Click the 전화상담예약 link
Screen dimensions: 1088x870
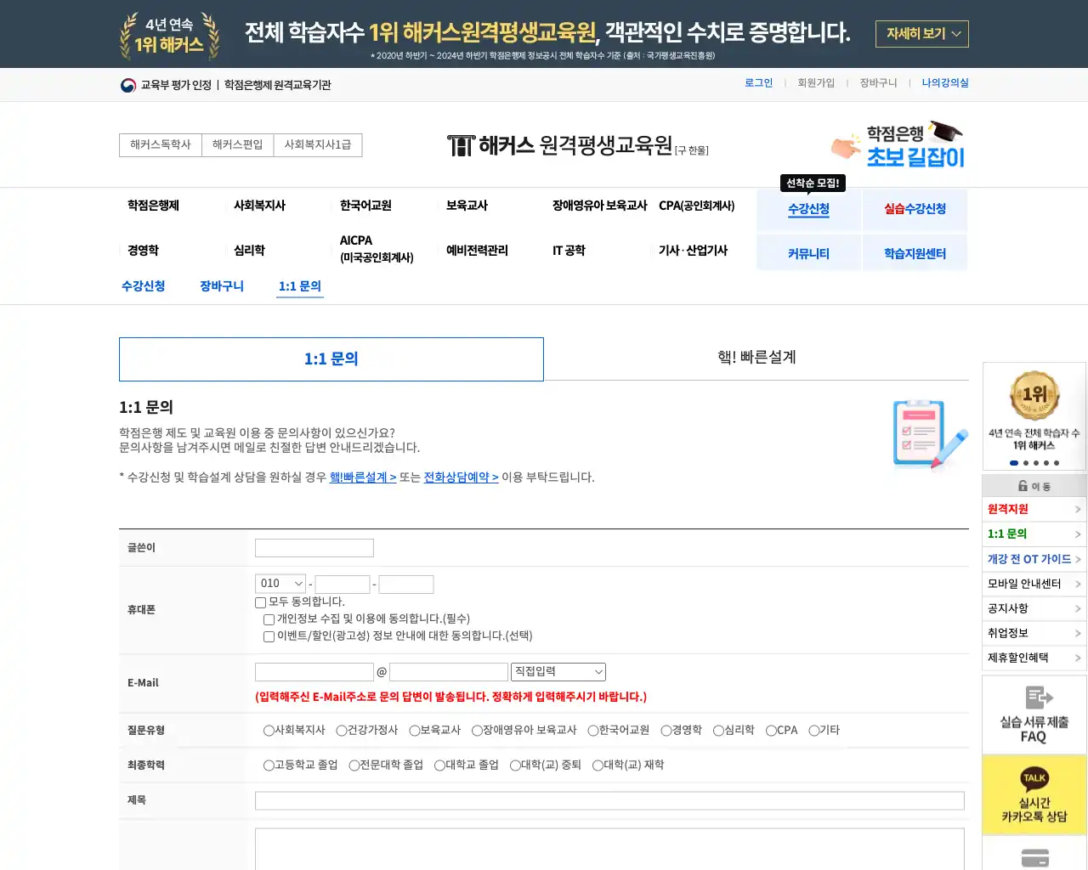(x=461, y=477)
